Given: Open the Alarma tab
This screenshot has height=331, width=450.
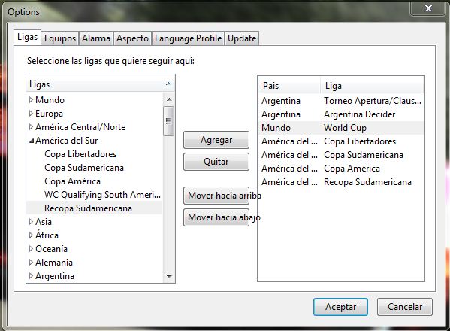Looking at the screenshot, I should pos(96,38).
